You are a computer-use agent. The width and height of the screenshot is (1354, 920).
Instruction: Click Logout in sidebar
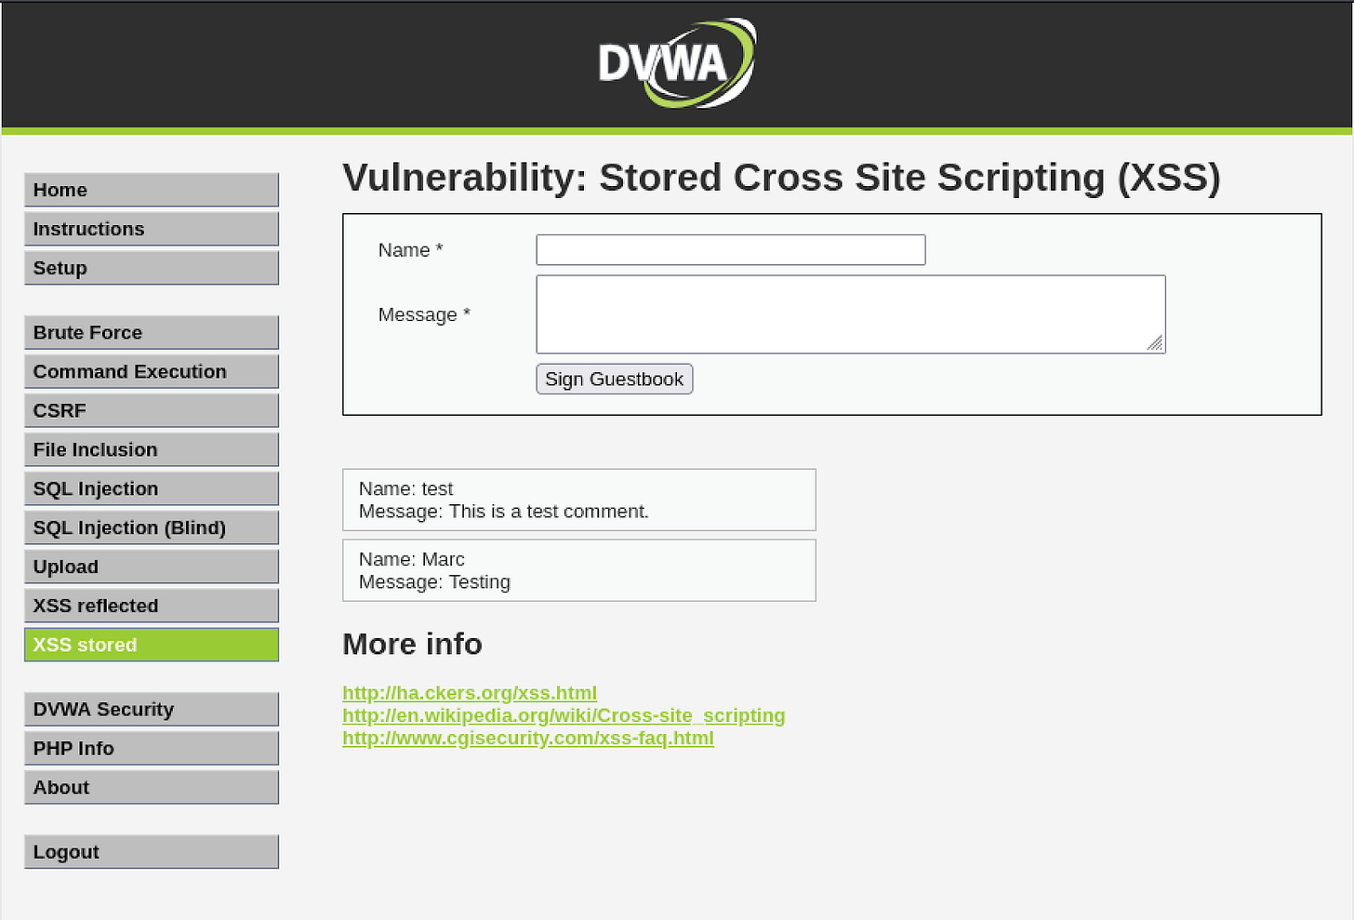[x=152, y=851]
